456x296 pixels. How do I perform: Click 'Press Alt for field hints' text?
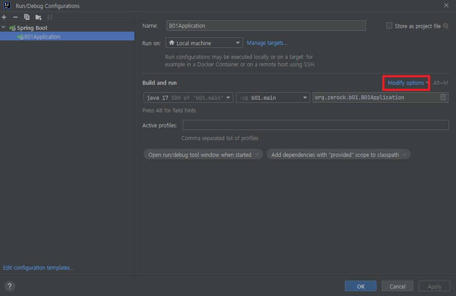169,111
